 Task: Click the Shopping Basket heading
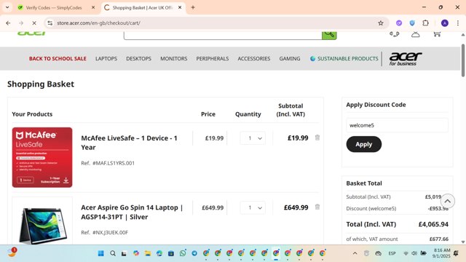point(41,84)
